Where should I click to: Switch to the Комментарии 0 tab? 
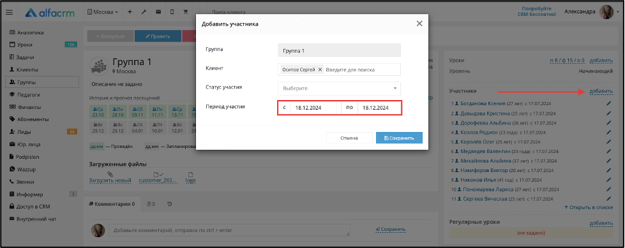[111, 204]
